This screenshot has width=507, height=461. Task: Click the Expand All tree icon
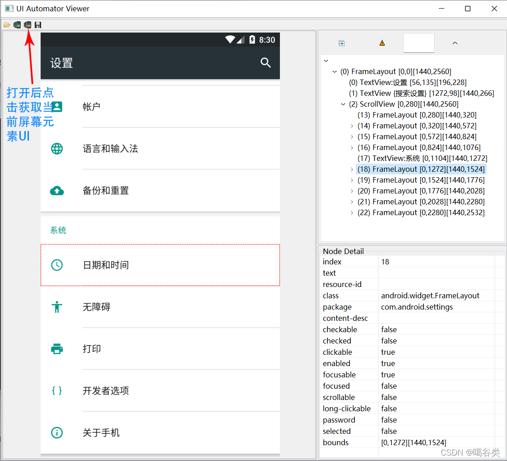click(x=341, y=43)
